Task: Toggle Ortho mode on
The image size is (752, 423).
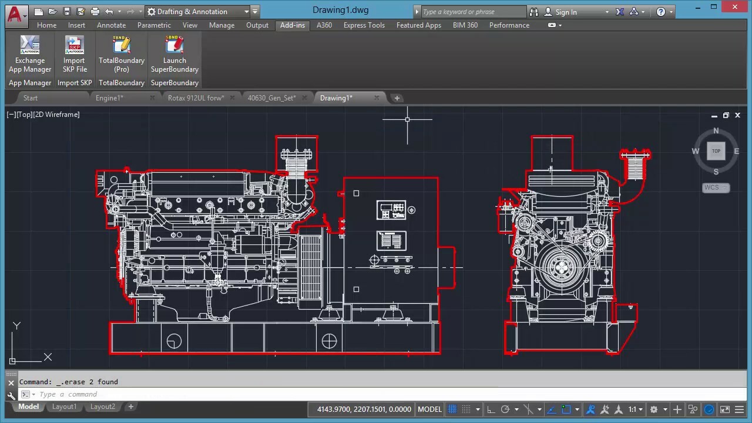Action: tap(491, 409)
